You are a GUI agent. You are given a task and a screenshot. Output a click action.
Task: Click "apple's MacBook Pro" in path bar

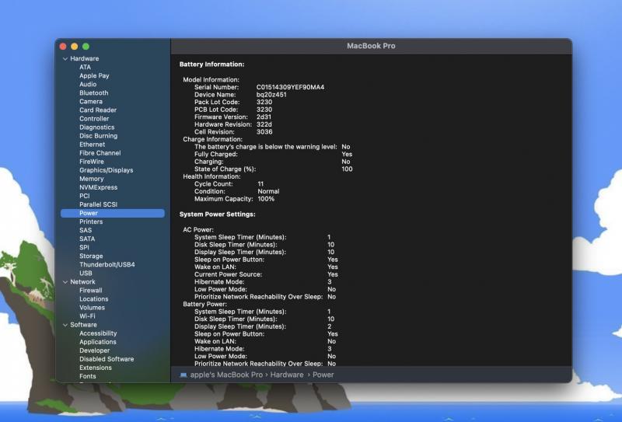click(226, 375)
